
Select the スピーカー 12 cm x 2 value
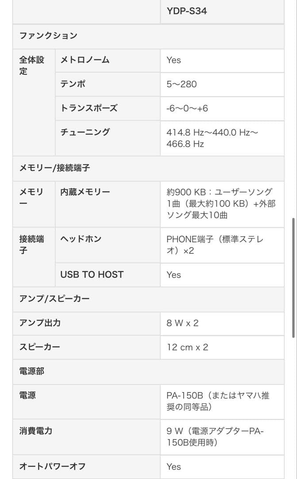(x=187, y=347)
